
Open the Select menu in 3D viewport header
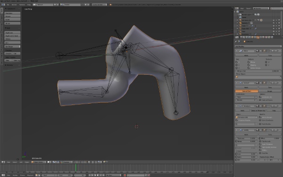[x=15, y=162]
